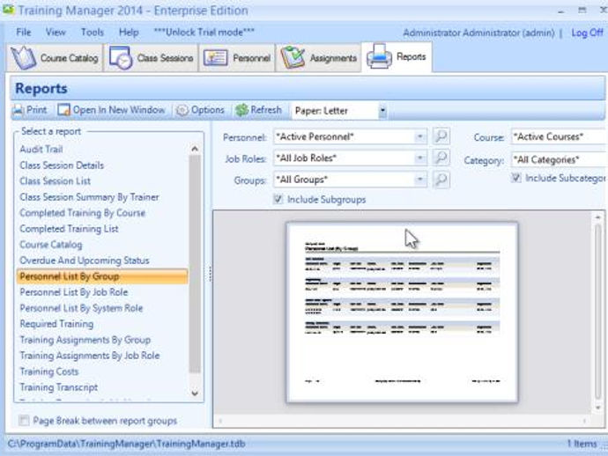Expand the Groups dropdown arrow

(420, 180)
